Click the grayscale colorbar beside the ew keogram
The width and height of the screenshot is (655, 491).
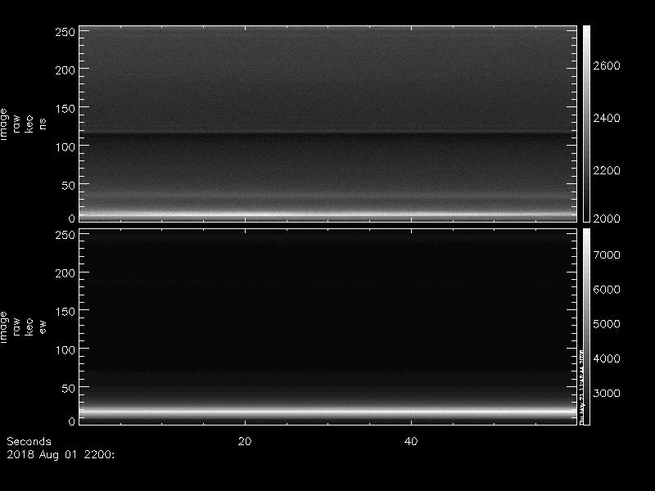coord(586,327)
